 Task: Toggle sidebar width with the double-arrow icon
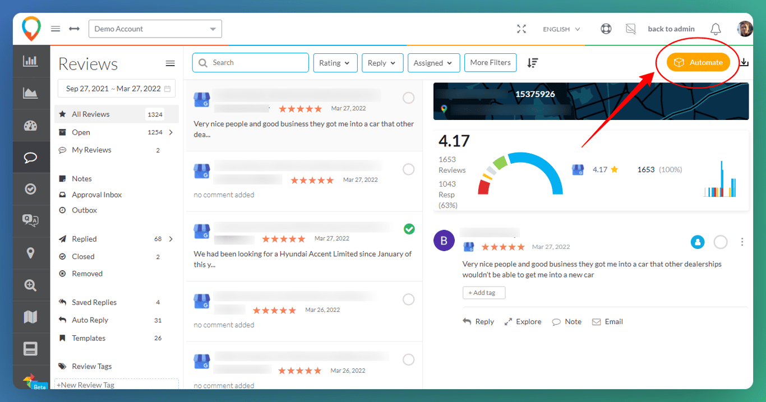pos(74,29)
